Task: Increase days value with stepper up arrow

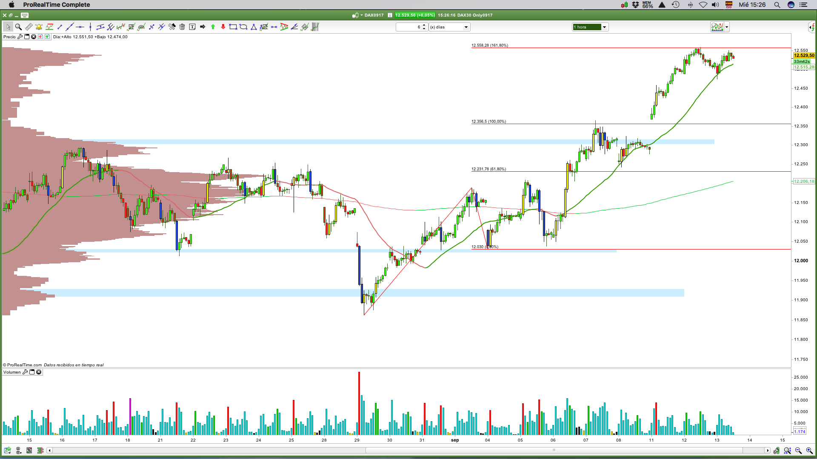Action: click(424, 25)
